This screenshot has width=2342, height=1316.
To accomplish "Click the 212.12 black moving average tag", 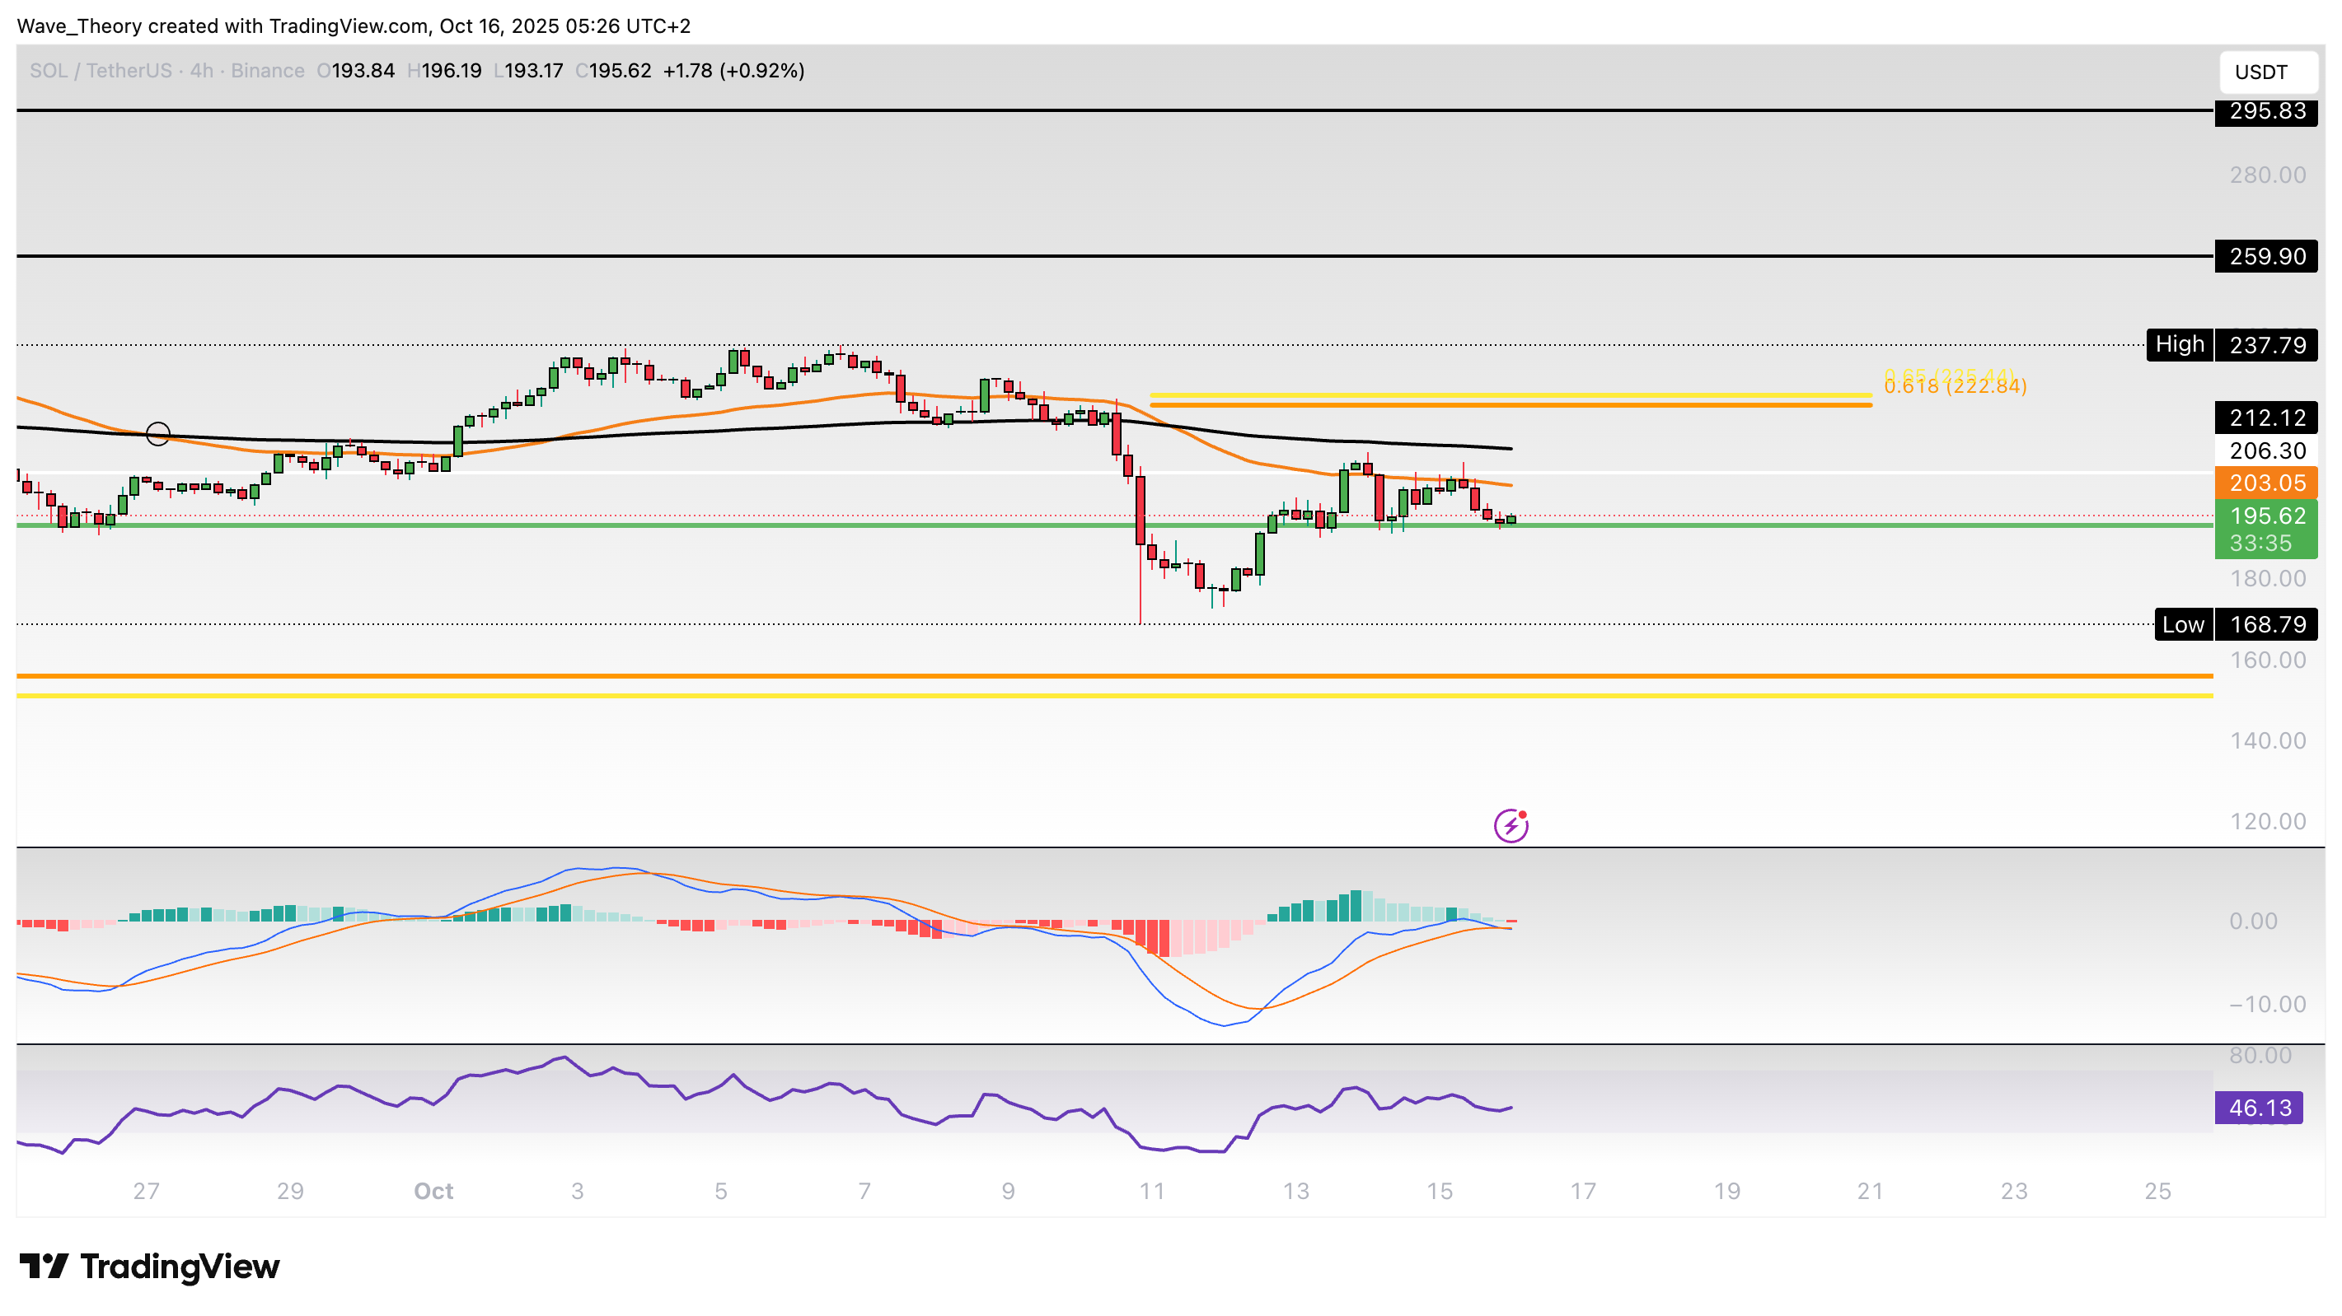I will click(2266, 418).
